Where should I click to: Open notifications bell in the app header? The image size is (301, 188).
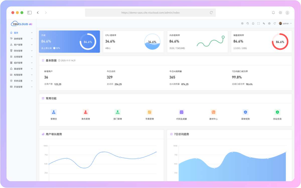[x=253, y=23]
